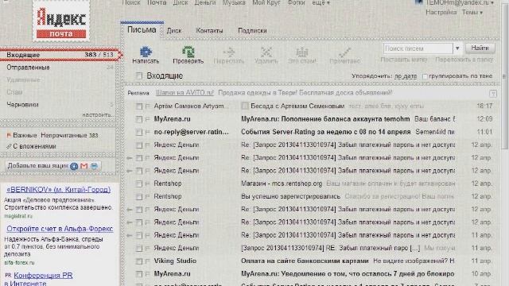Tick checkbox for Rentshop Вы успешно зарегистрировались
This screenshot has width=509, height=286.
(139, 197)
